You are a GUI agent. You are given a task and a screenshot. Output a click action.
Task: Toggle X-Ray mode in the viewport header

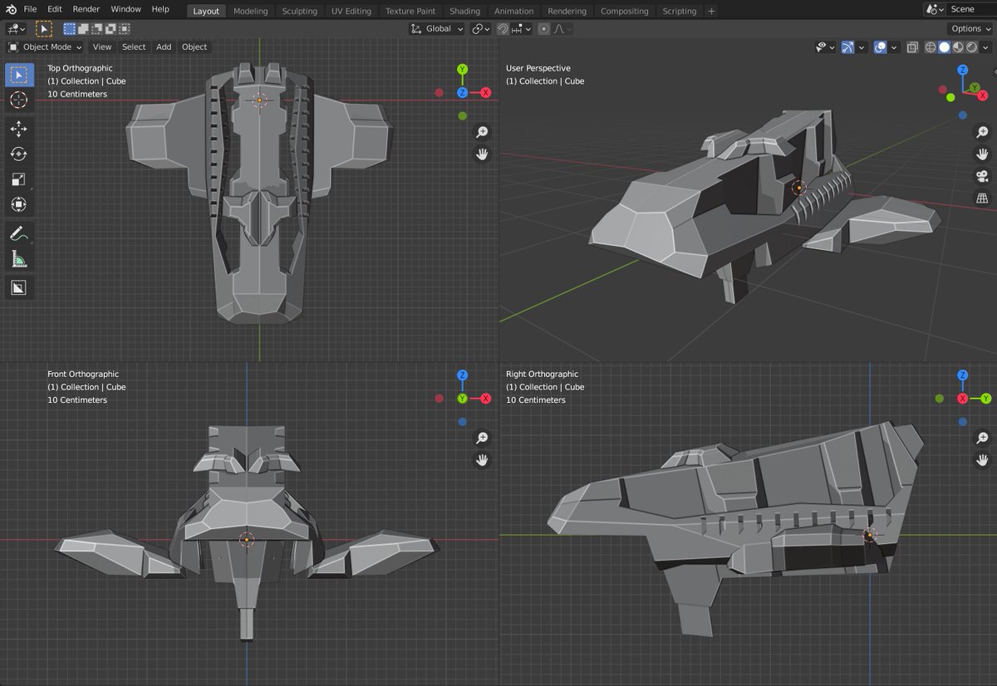(911, 48)
